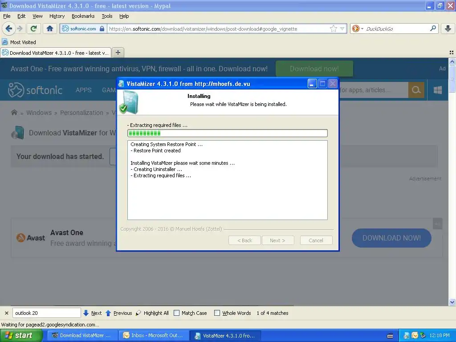Open the DuckDuckGo search engine selector
This screenshot has height=342, width=456.
pos(358,28)
